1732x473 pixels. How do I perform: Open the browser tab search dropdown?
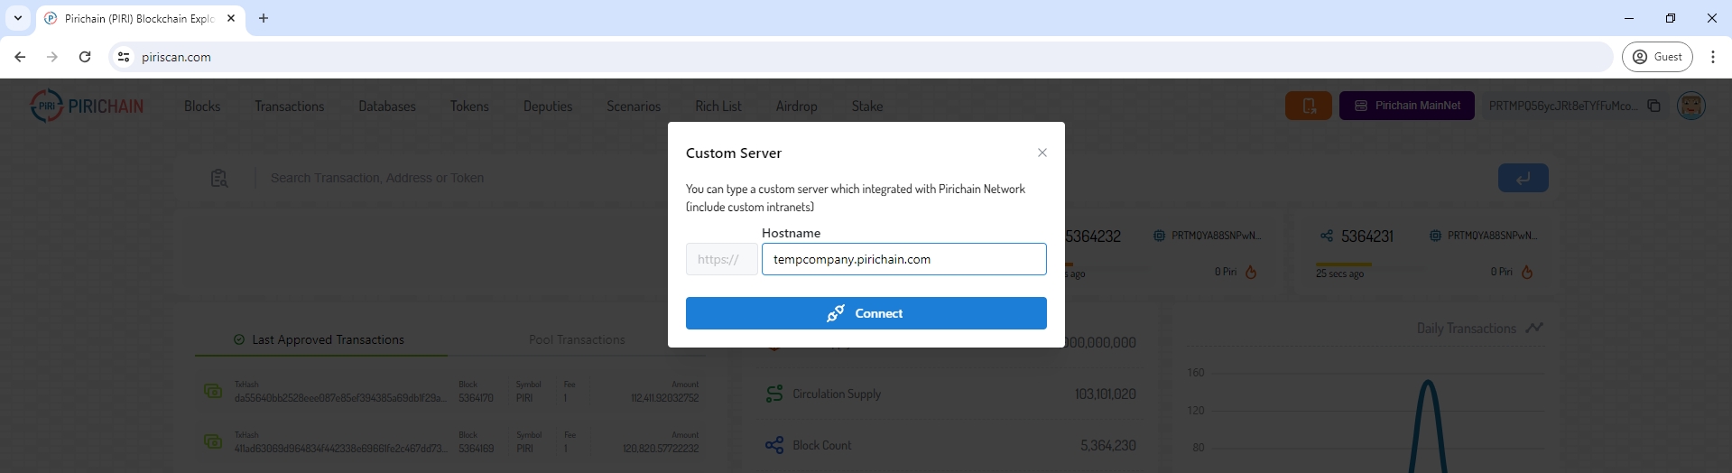point(18,18)
